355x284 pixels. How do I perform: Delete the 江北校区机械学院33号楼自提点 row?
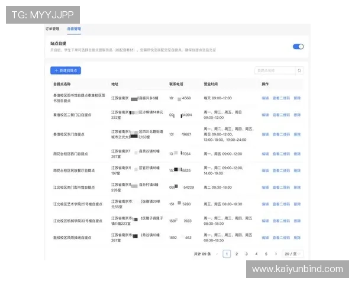pos(297,221)
